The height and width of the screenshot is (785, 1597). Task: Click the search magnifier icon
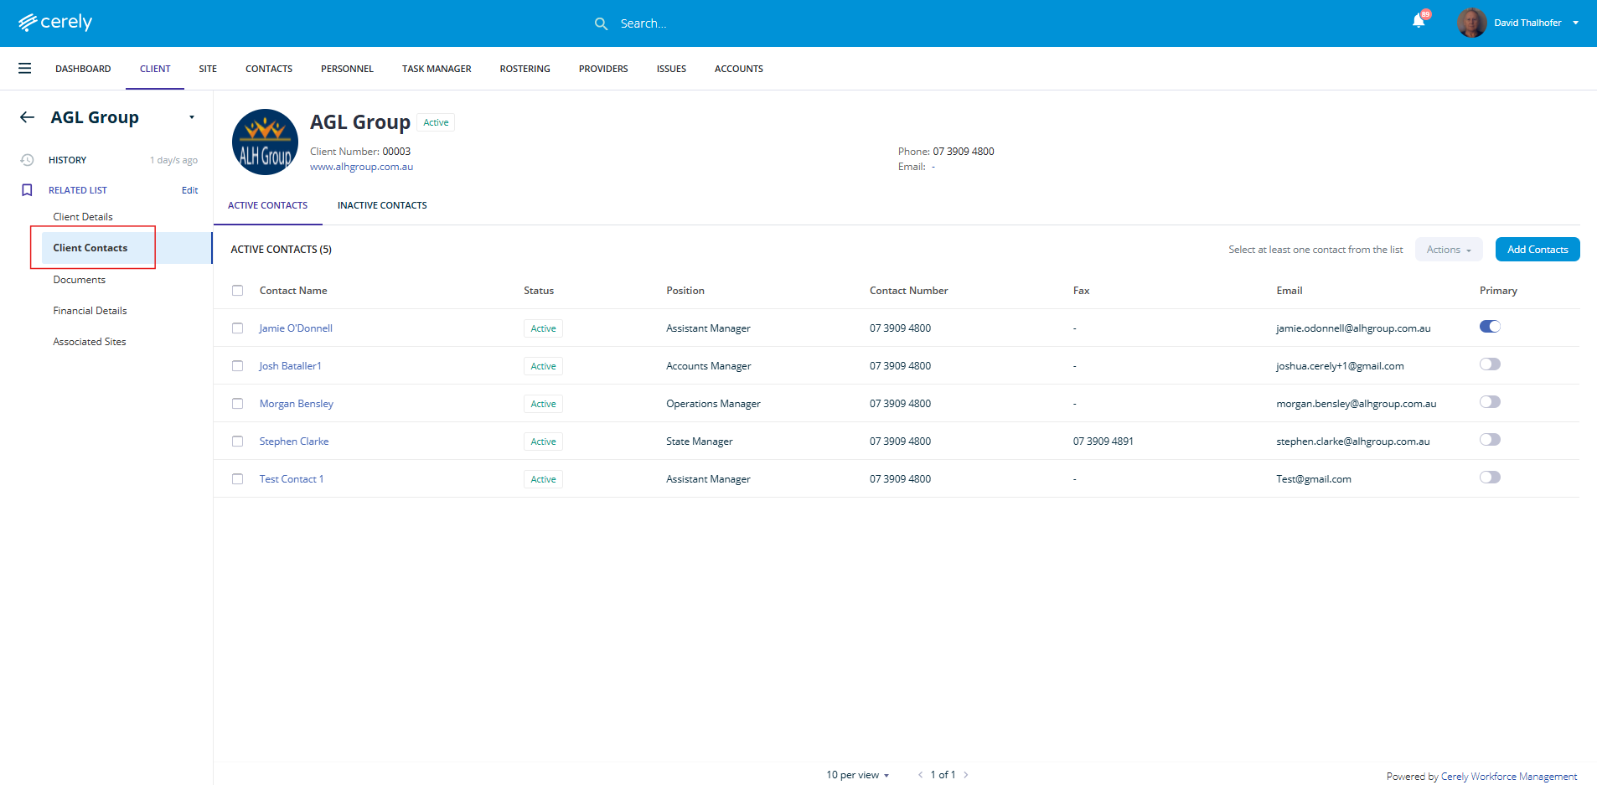601,23
